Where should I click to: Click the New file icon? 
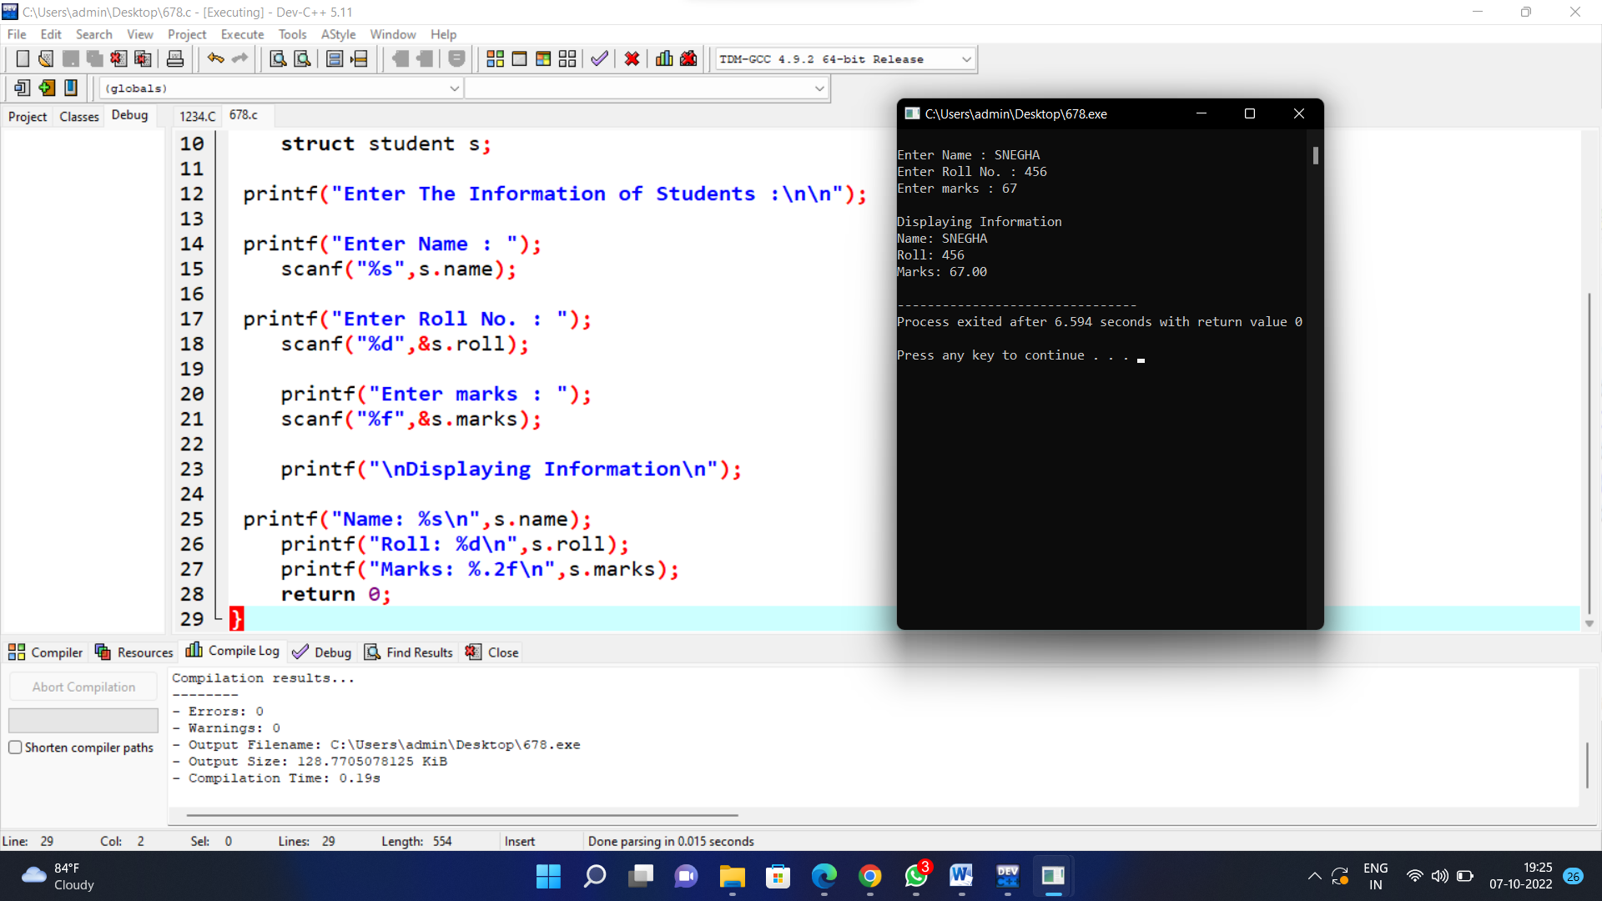(x=23, y=59)
